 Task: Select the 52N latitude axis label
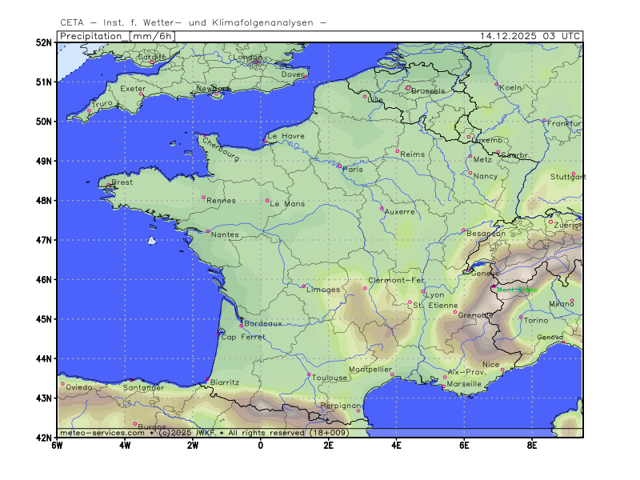(x=43, y=42)
